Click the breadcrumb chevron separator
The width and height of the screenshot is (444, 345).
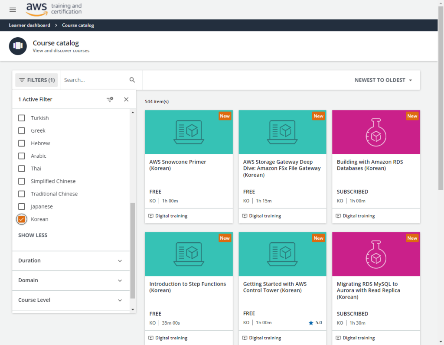click(x=56, y=25)
